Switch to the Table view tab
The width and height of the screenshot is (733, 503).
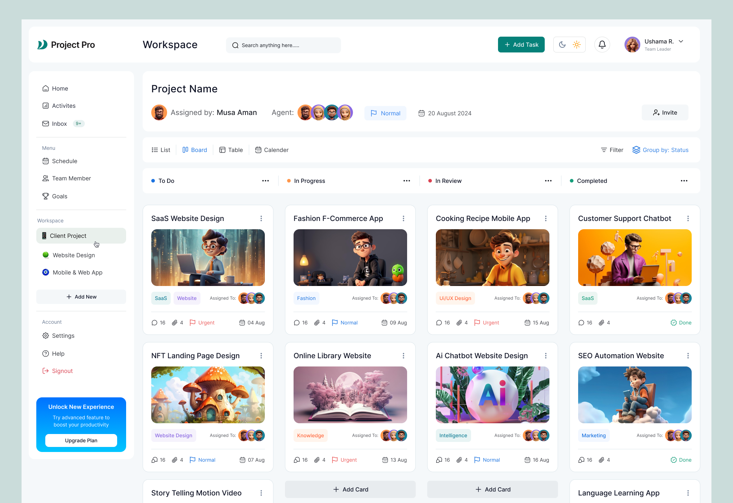(x=231, y=150)
